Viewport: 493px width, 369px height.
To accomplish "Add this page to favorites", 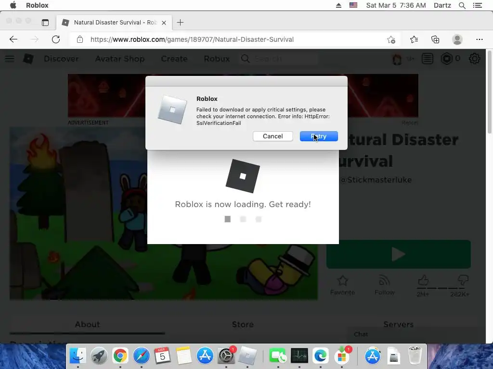I will [x=391, y=39].
